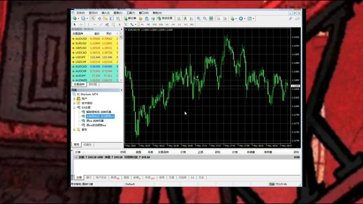This screenshot has width=363, height=204.
Task: Click the tile windows grid icon
Action: pyautogui.click(x=211, y=18)
